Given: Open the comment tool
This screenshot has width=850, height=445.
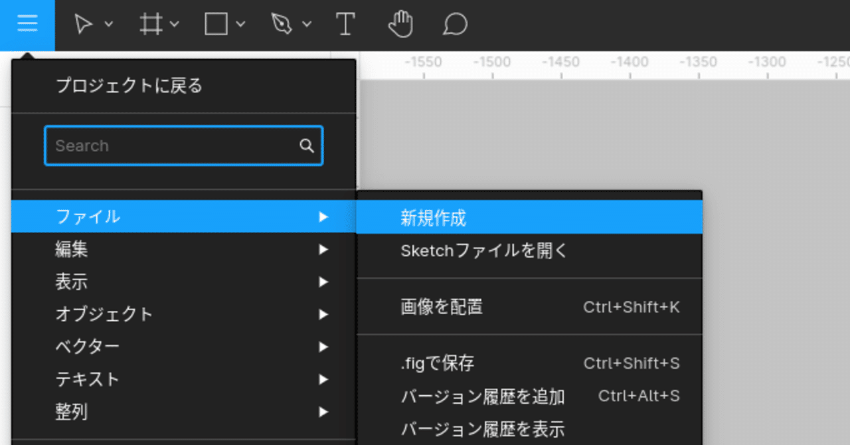Looking at the screenshot, I should 454,25.
